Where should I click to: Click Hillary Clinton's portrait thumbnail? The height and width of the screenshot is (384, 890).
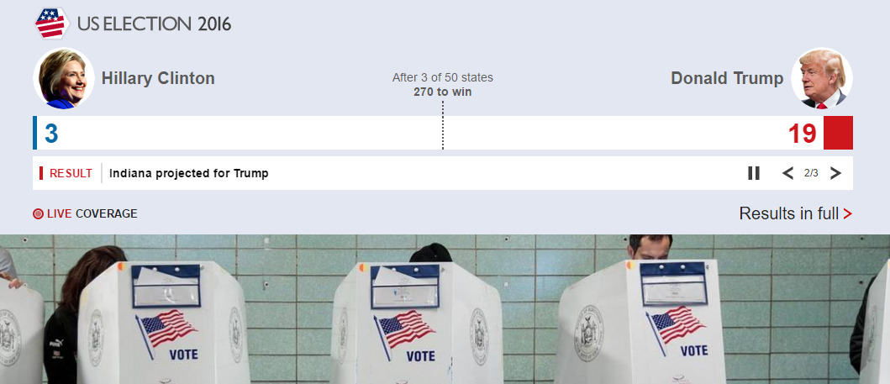(64, 78)
